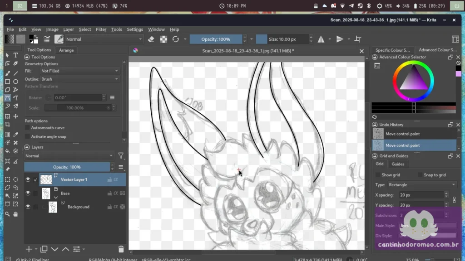Viewport: 465px width, 261px height.
Task: Click the Bluetooth icon in system bar
Action: pos(369,6)
